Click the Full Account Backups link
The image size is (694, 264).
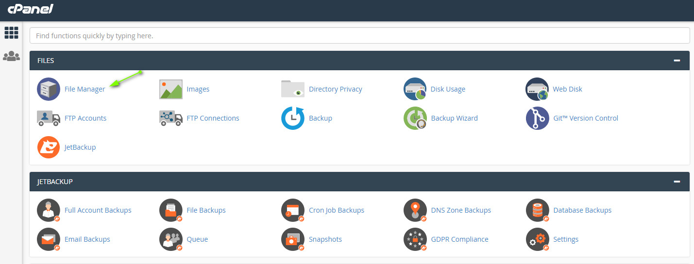pyautogui.click(x=98, y=210)
